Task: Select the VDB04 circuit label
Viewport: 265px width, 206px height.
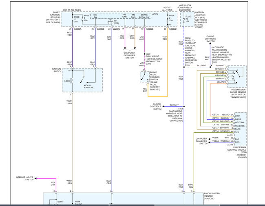Action: (216, 141)
